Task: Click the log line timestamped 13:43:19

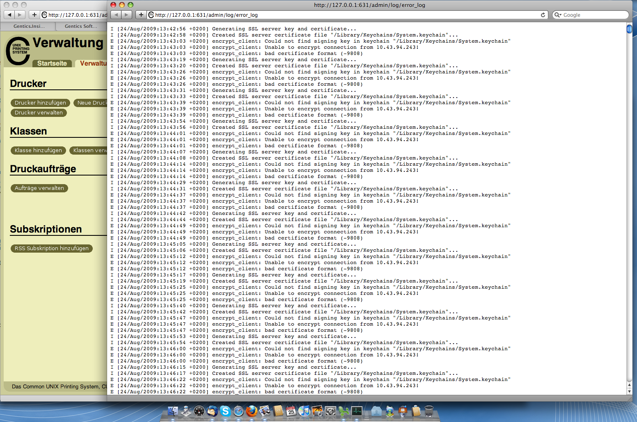Action: 234,60
